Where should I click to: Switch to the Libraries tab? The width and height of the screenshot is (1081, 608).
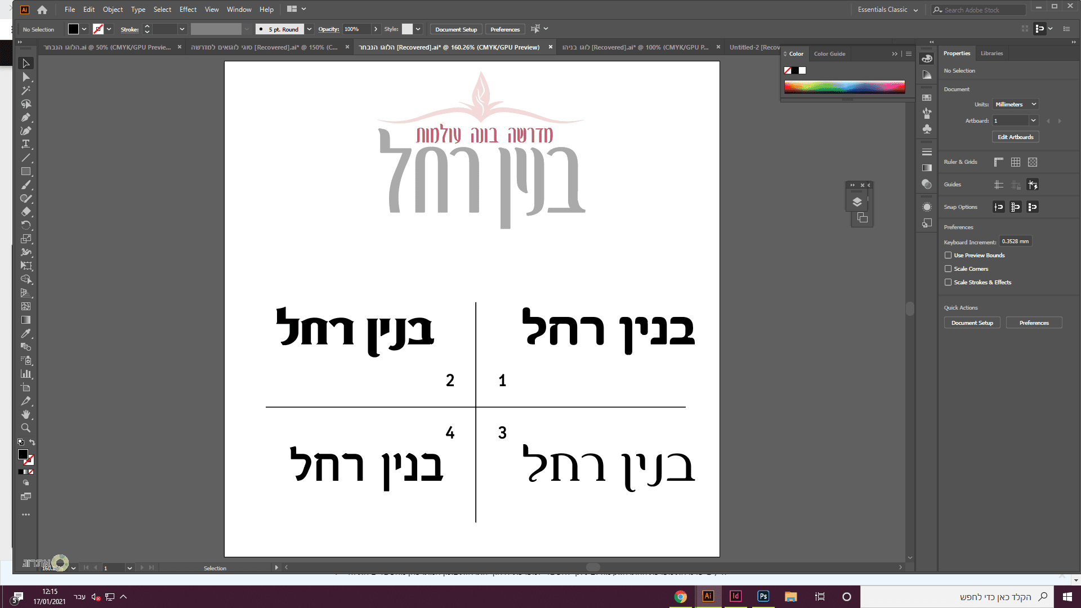(991, 53)
